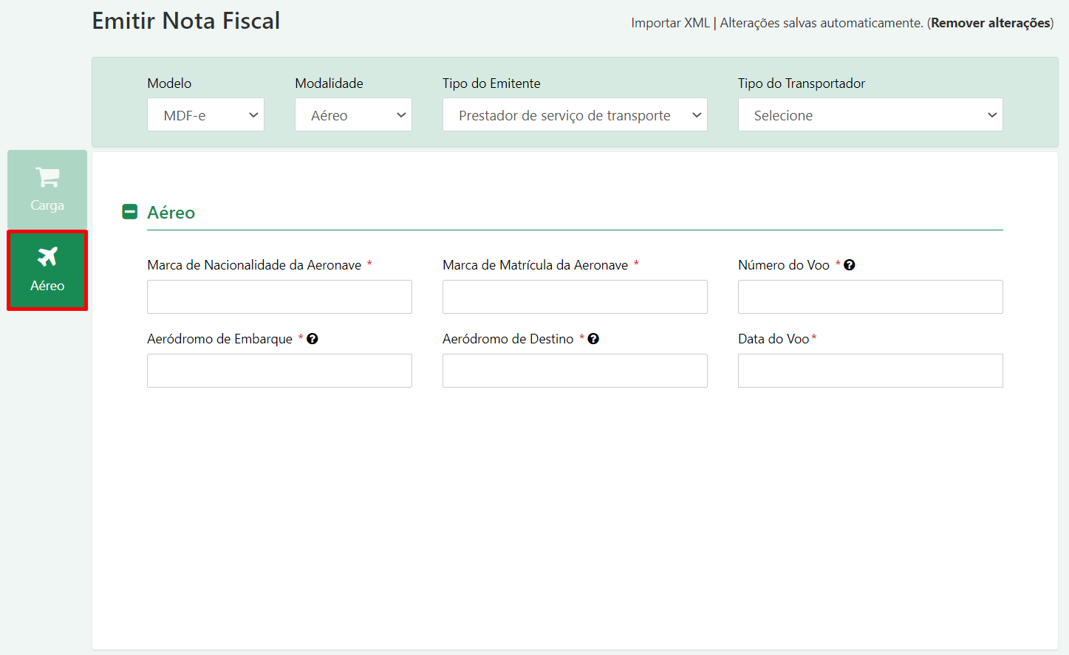This screenshot has width=1069, height=655.
Task: Click the Importar XML link
Action: coord(670,23)
